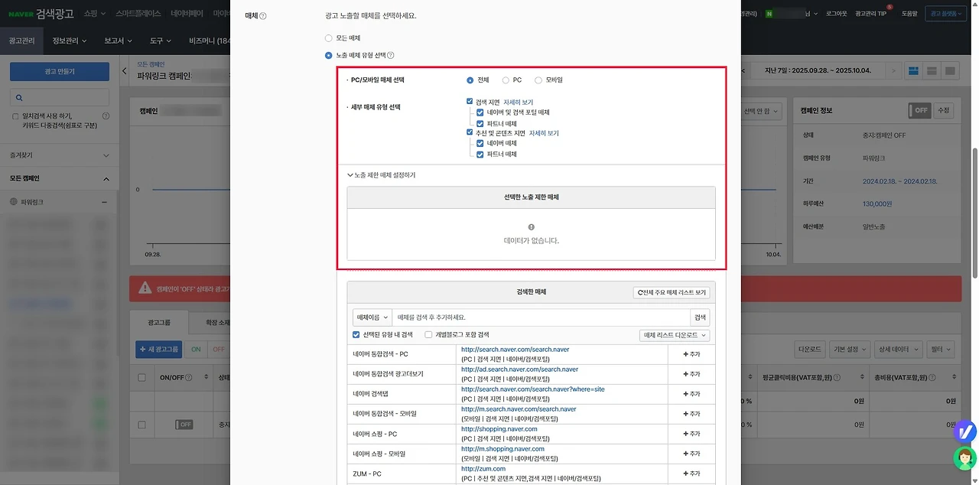Open 스마트플레이스 in top menu
Screen dimensions: 979x485
coord(139,14)
